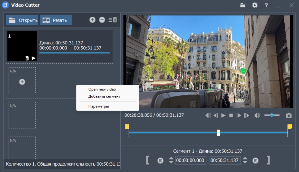
Task: Click the yellow start marker on timeline
Action: tap(127, 126)
